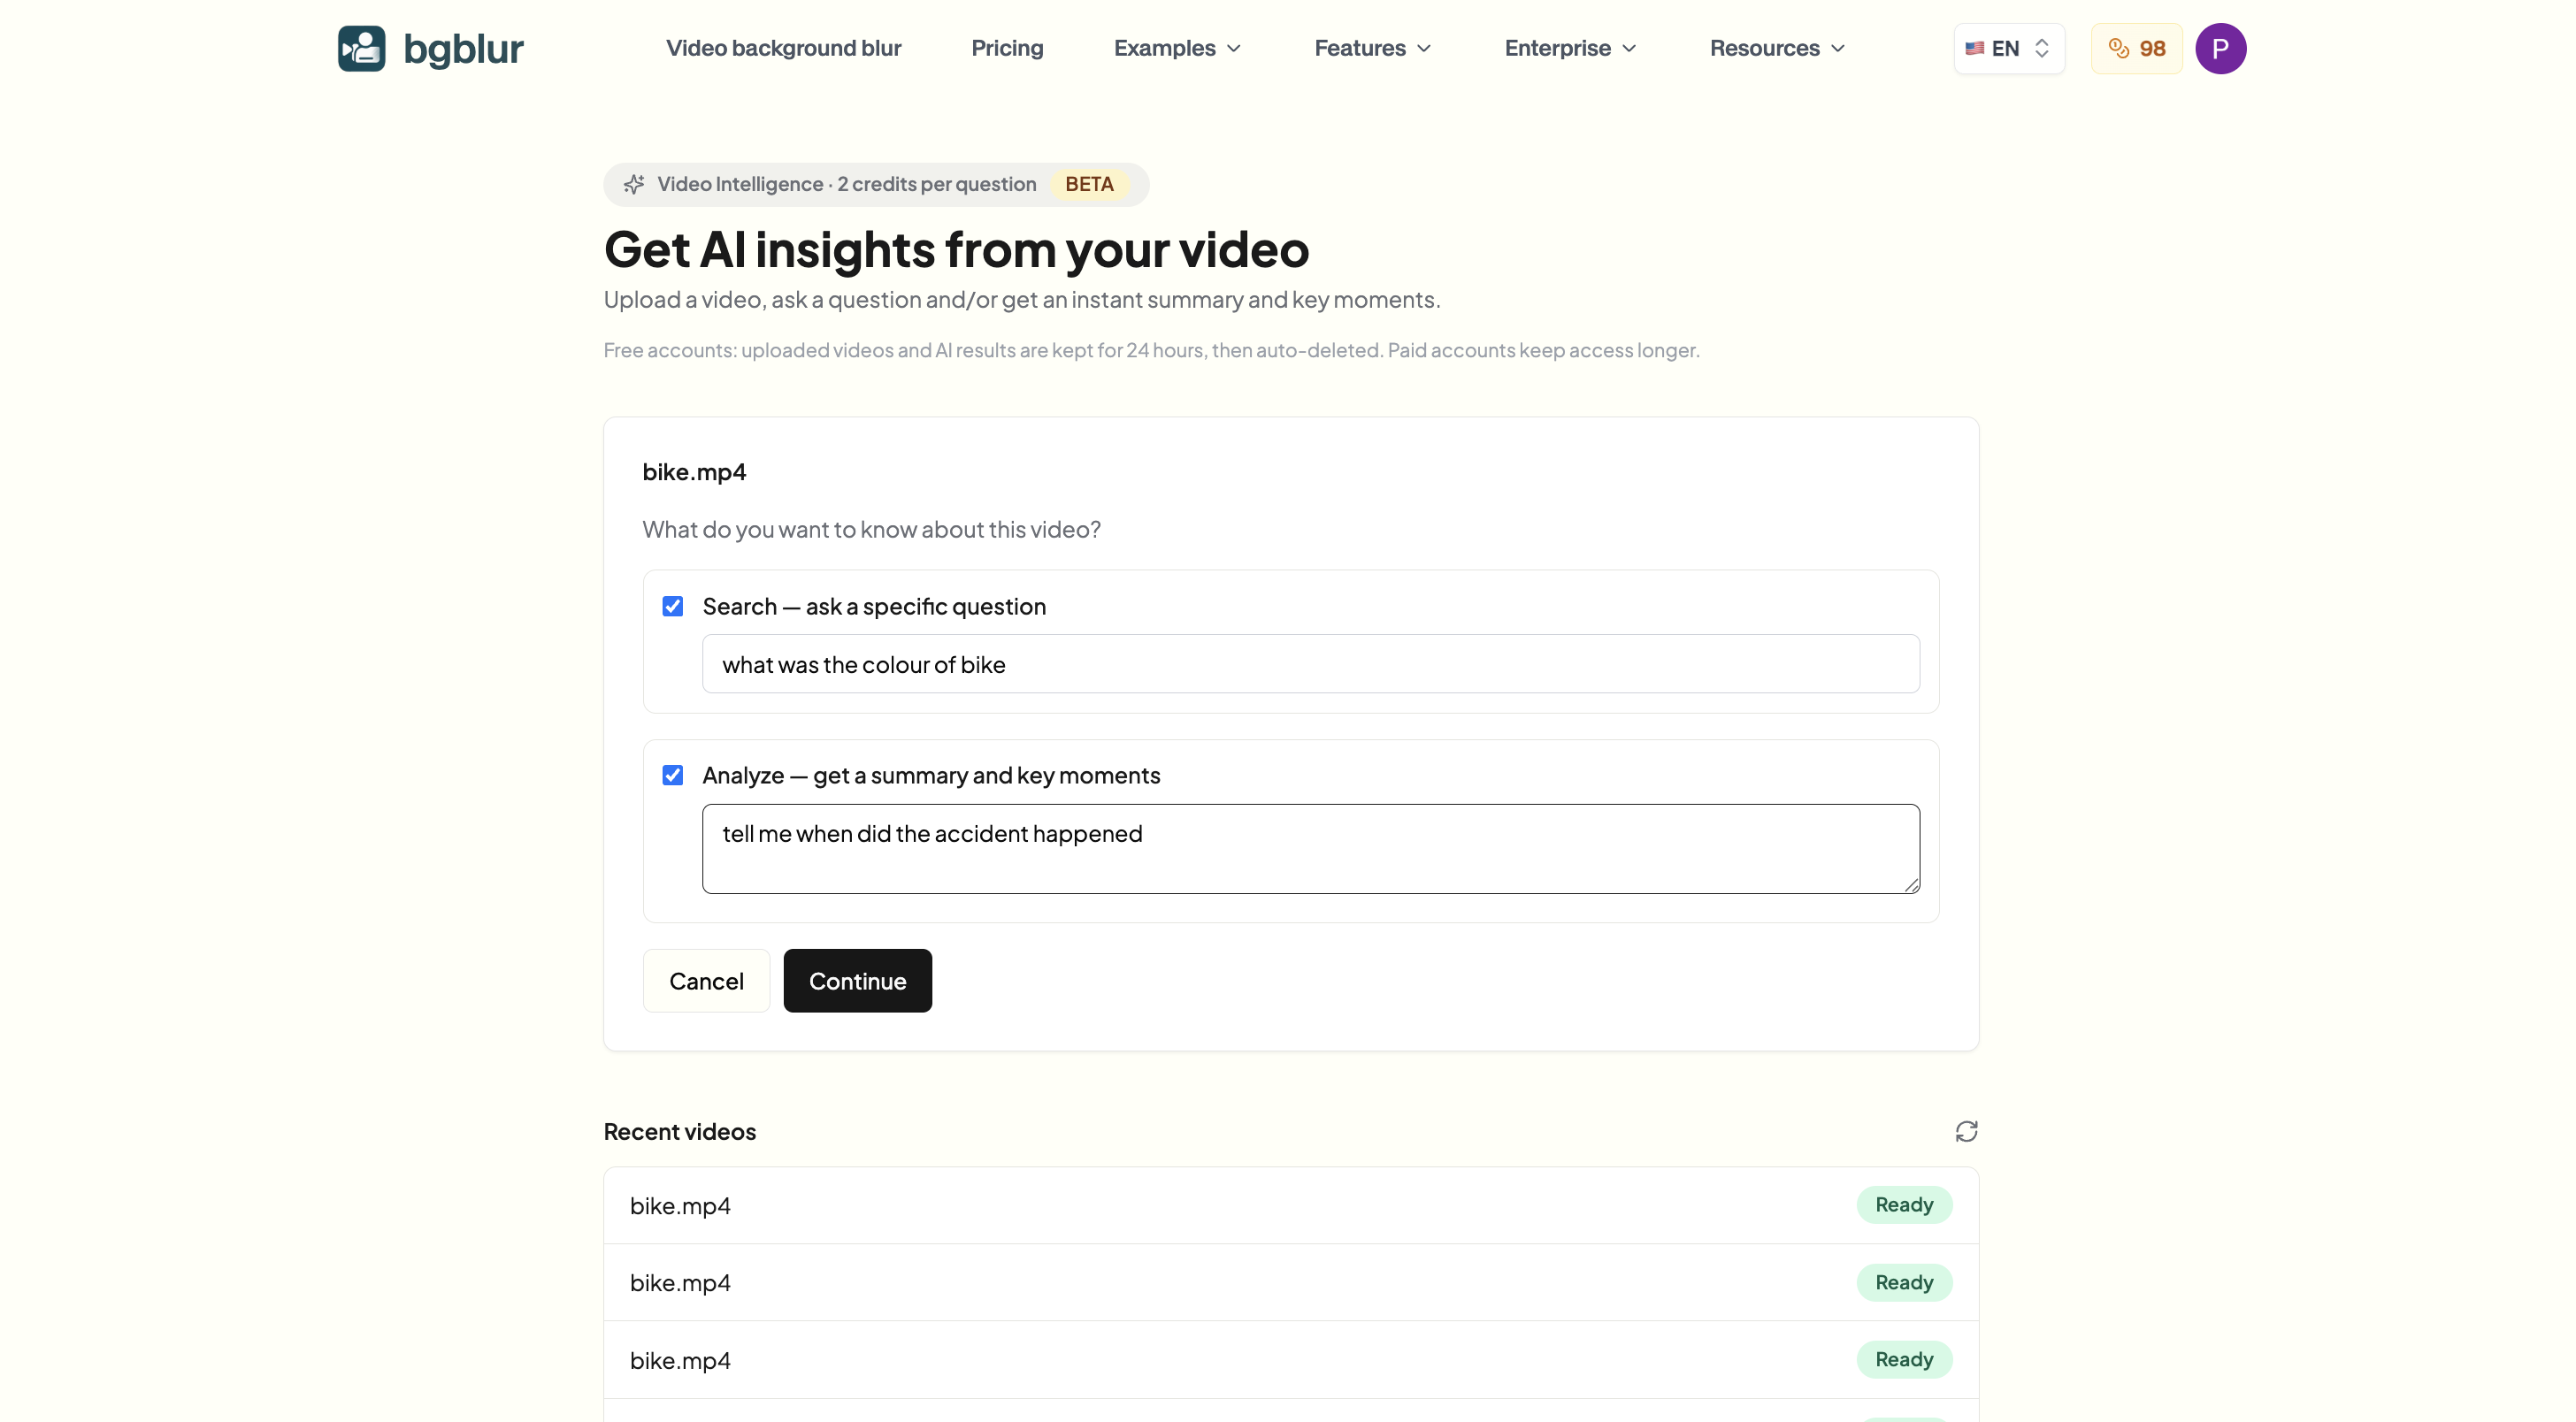Open the Pricing page

click(1007, 48)
